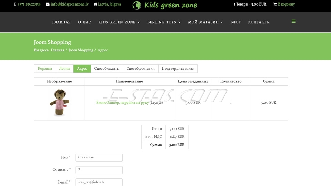The width and height of the screenshot is (331, 186).
Task: Switch to the Логин checkout step tab
Action: click(64, 69)
